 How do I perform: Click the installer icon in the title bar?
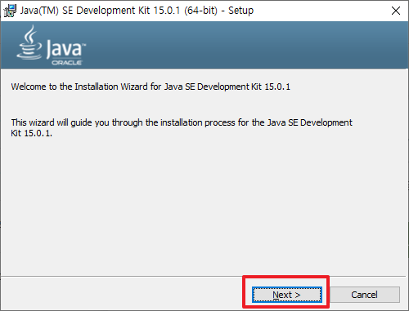tap(10, 11)
